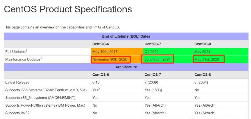Select the Q4 2020 green cell
Screen dimensions: 251x119
[168, 52]
